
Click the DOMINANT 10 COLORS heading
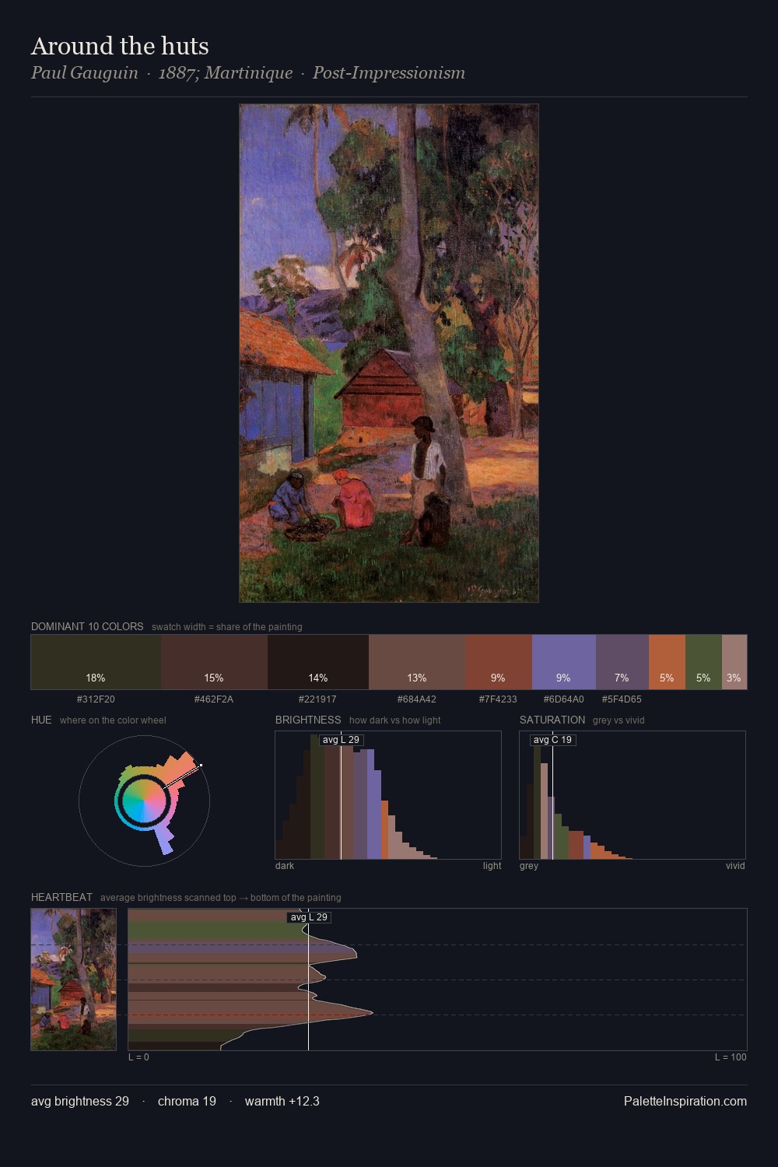(87, 626)
